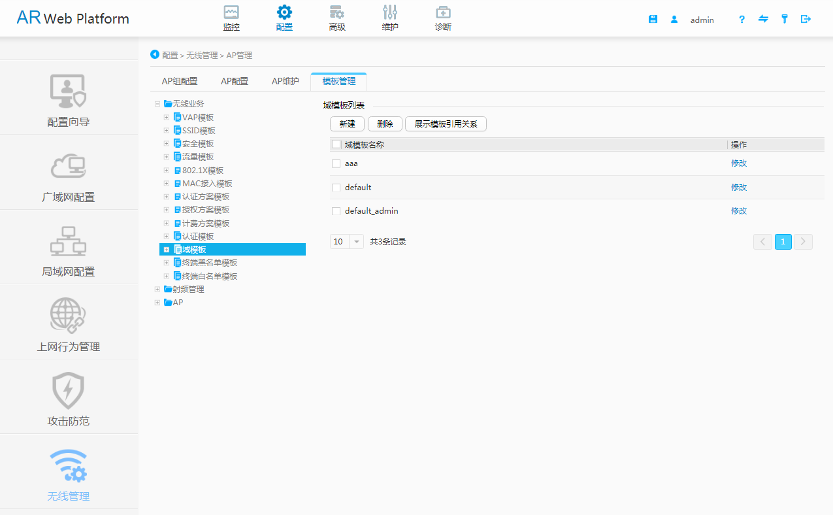833x515 pixels.
Task: Open the 诊断 diagnostics section
Action: click(443, 17)
